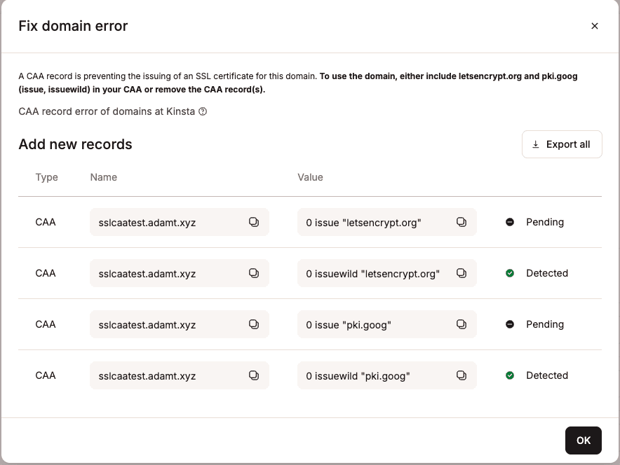Copy the value "0 issue letsencrypt.org"
620x465 pixels.
click(461, 221)
